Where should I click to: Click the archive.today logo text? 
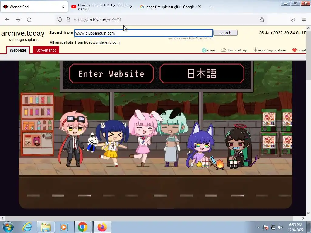point(23,33)
